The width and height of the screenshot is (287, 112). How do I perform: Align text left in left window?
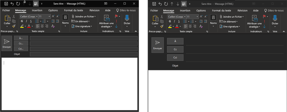[x=38, y=26]
